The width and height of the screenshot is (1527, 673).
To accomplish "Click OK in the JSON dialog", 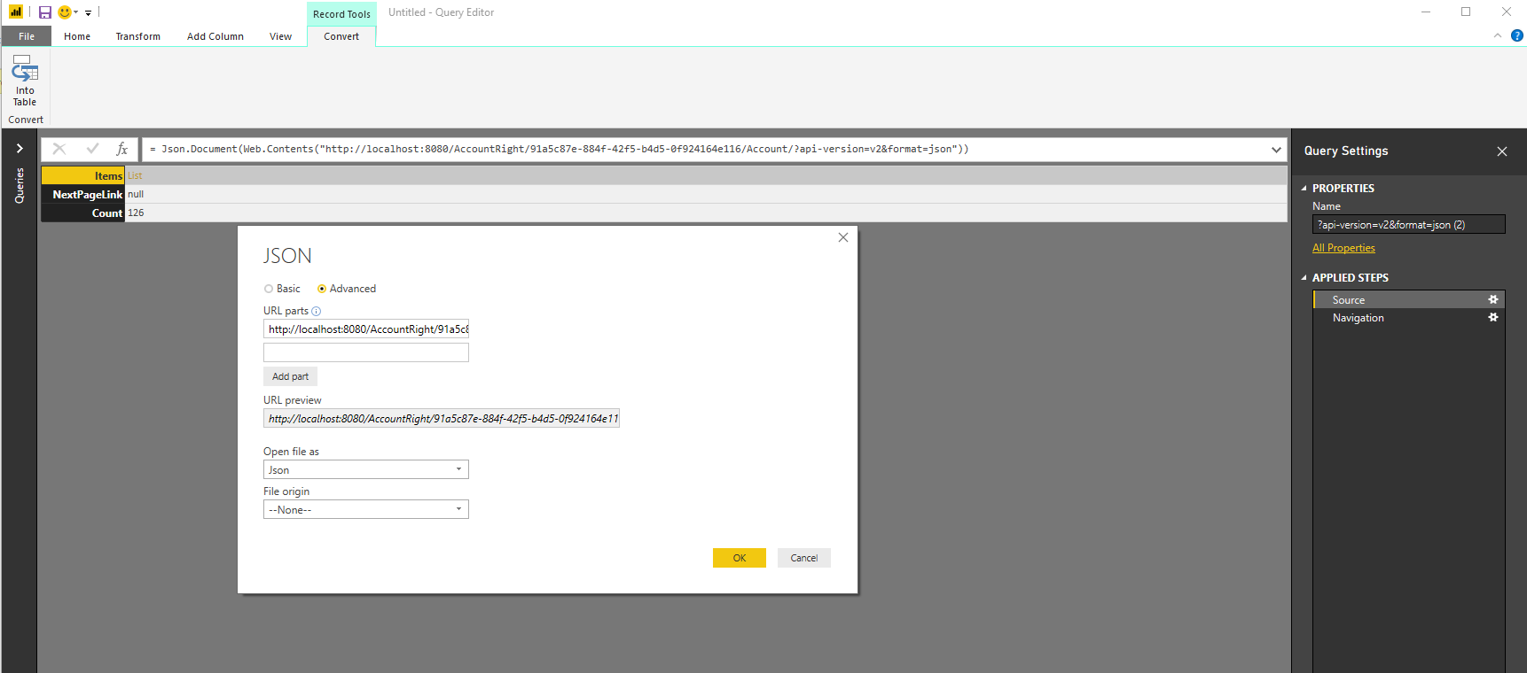I will [x=740, y=558].
